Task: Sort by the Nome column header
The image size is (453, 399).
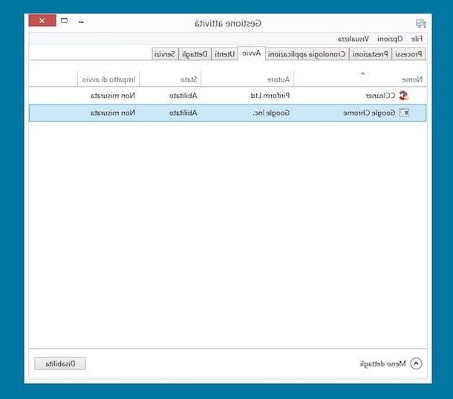Action: tap(360, 79)
